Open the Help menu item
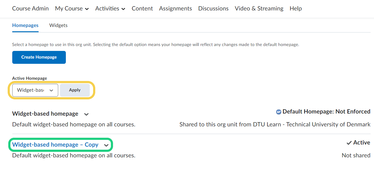Screen dimensions: 374x173 [x=296, y=9]
